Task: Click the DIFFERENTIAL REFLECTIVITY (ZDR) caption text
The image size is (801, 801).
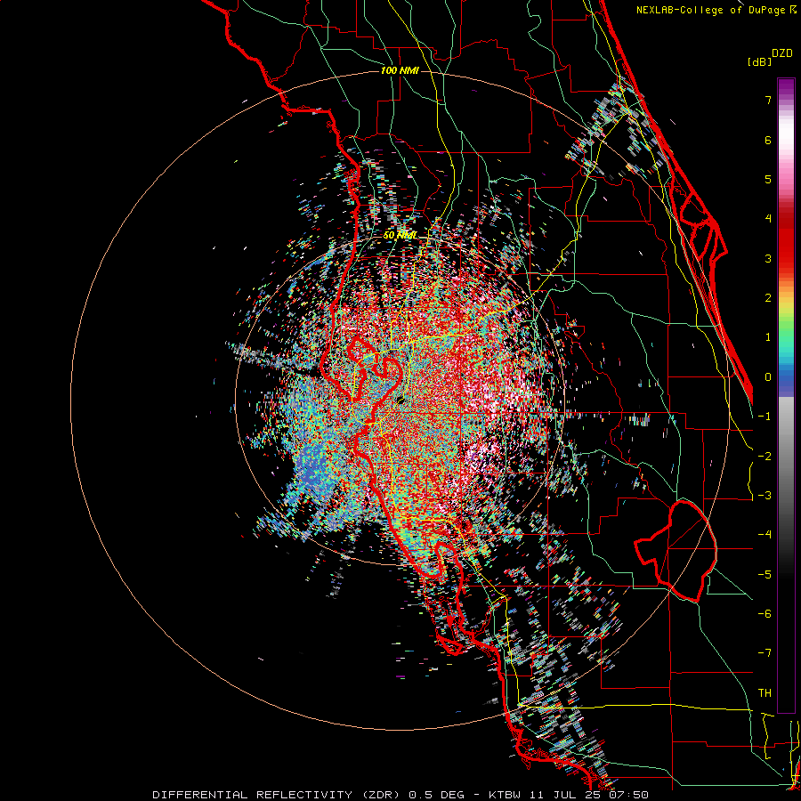Action: [x=278, y=795]
